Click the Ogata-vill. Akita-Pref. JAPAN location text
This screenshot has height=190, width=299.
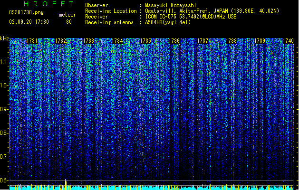[x=212, y=11]
